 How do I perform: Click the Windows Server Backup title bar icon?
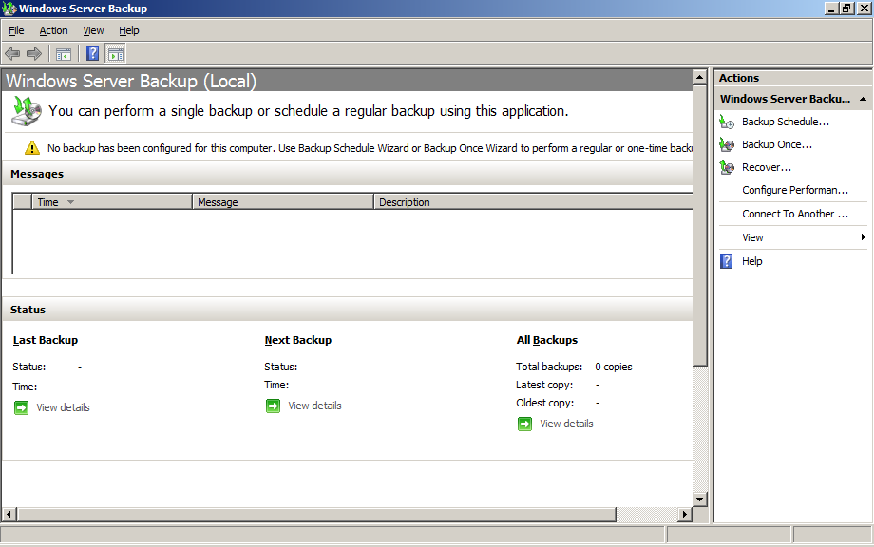9,9
